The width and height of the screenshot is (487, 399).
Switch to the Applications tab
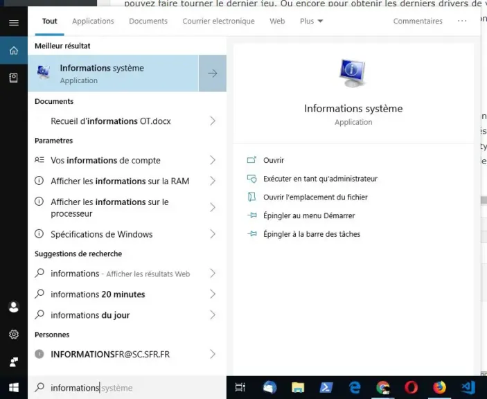click(94, 21)
